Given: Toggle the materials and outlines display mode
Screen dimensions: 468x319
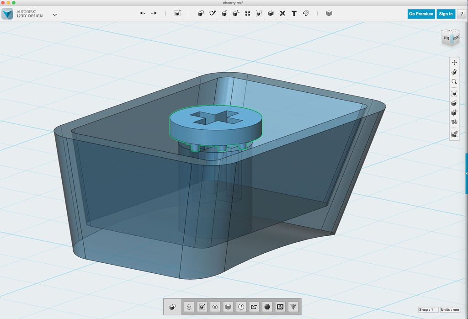Looking at the screenshot, I should pyautogui.click(x=454, y=103).
